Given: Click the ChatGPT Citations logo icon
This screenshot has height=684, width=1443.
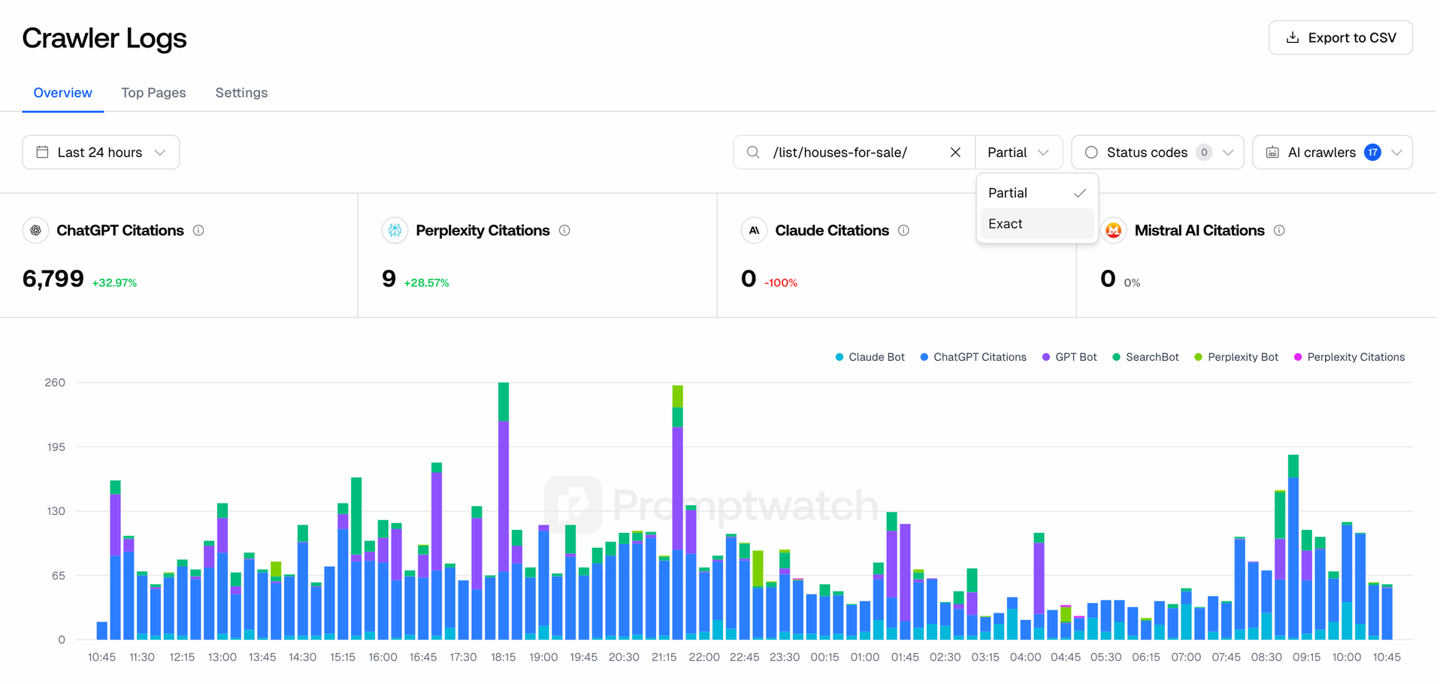Looking at the screenshot, I should pos(35,230).
